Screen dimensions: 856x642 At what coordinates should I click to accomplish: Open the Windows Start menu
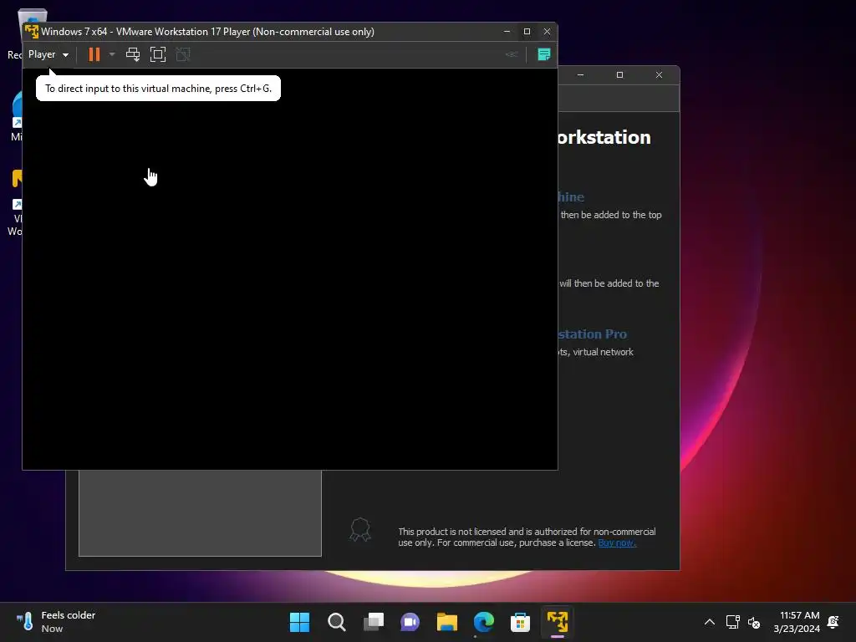(x=299, y=622)
